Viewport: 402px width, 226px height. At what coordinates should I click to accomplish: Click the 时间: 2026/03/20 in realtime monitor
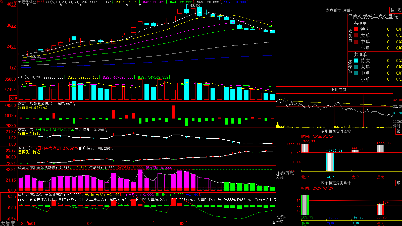pyautogui.click(x=317, y=137)
